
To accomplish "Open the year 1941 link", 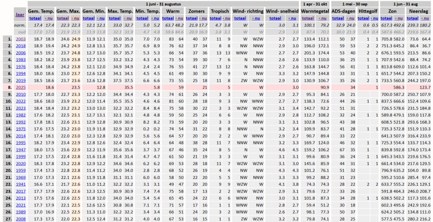I will [x=21, y=184].
